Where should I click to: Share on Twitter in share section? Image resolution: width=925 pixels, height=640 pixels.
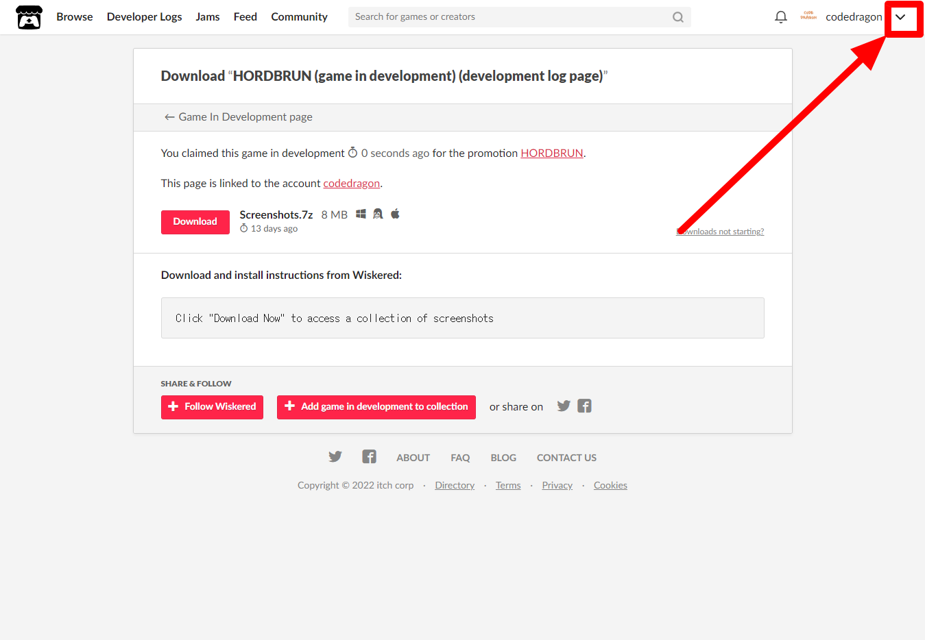pyautogui.click(x=564, y=406)
